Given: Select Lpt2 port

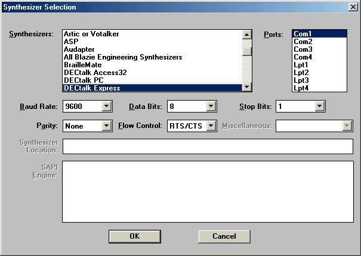Looking at the screenshot, I should click(x=319, y=73).
